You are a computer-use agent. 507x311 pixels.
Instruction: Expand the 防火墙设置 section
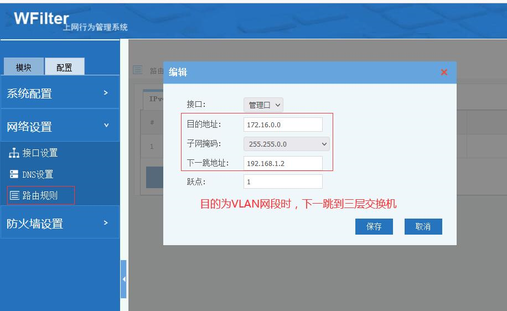[x=59, y=223]
